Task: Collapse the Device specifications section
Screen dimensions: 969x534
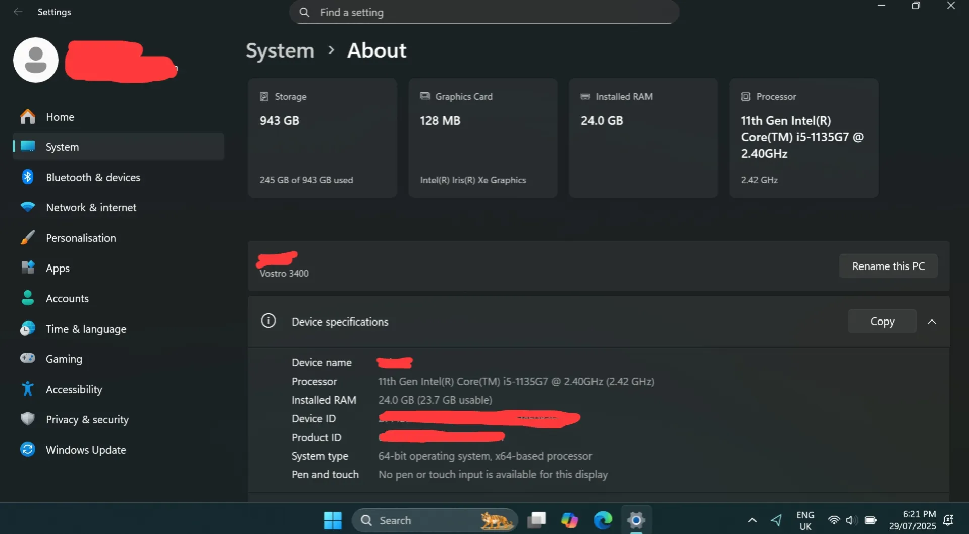Action: [x=932, y=322]
